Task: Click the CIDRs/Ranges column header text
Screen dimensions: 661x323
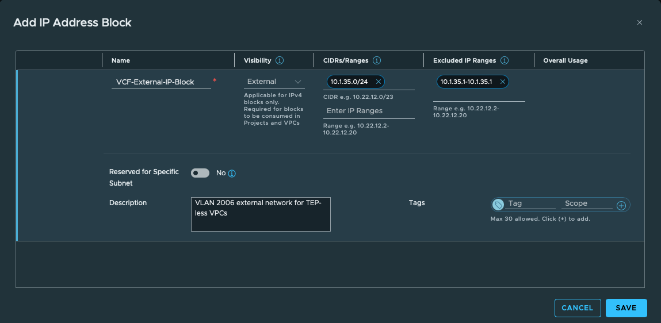Action: coord(346,60)
